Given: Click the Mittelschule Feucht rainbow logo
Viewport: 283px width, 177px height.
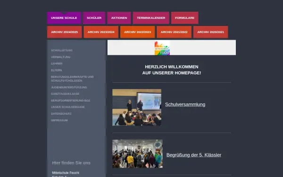Looking at the screenshot, I should [162, 48].
